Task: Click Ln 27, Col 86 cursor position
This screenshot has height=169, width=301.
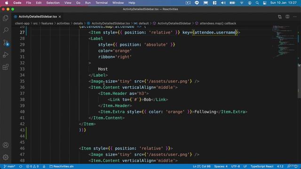Action: pos(202,166)
